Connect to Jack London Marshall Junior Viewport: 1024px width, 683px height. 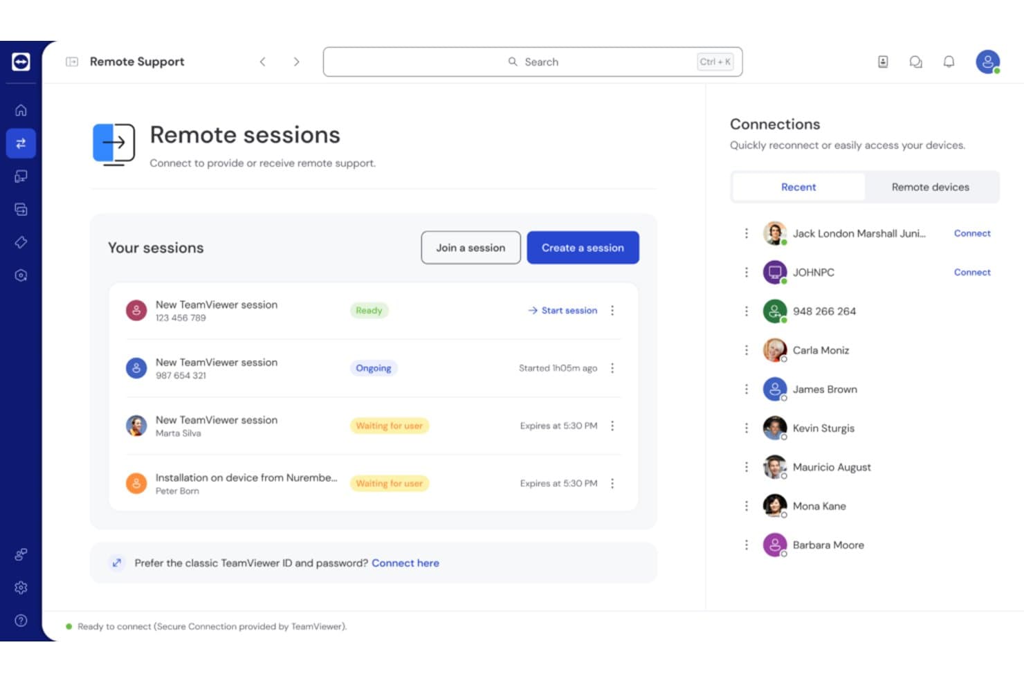972,233
